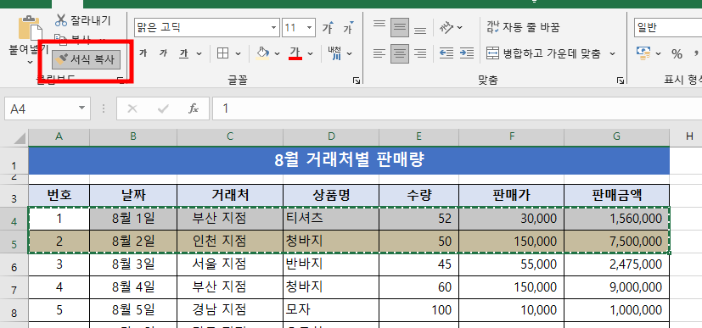
Task: Expand the merge and center dropdown arrow
Action: (613, 54)
